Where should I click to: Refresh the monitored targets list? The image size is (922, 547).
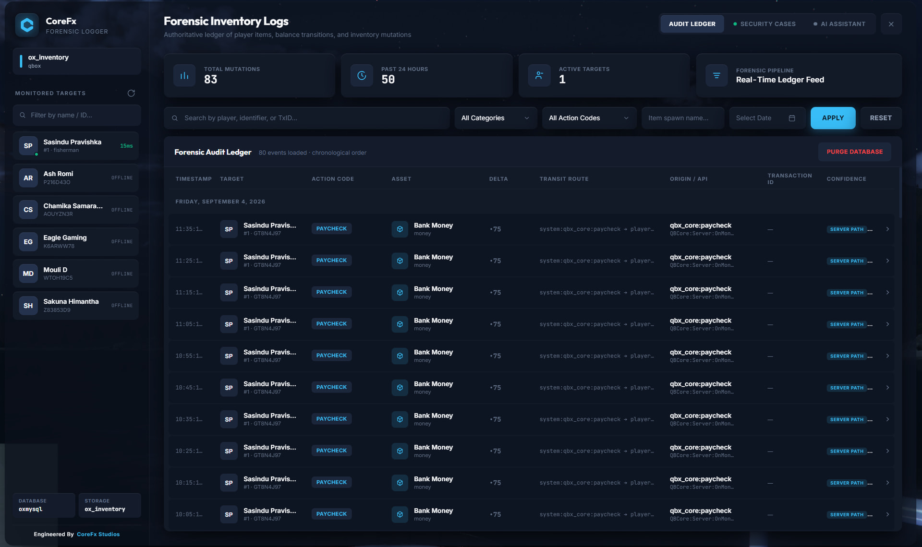point(131,93)
